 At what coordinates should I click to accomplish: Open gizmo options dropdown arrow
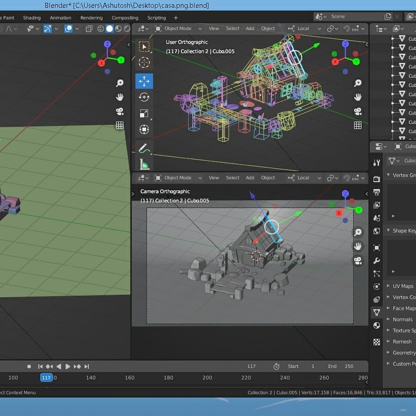56,28
